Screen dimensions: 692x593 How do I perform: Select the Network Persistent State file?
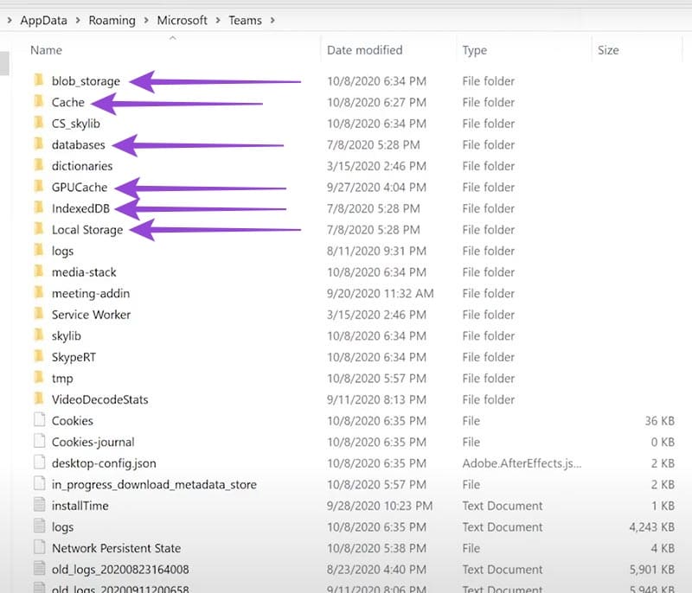point(116,548)
